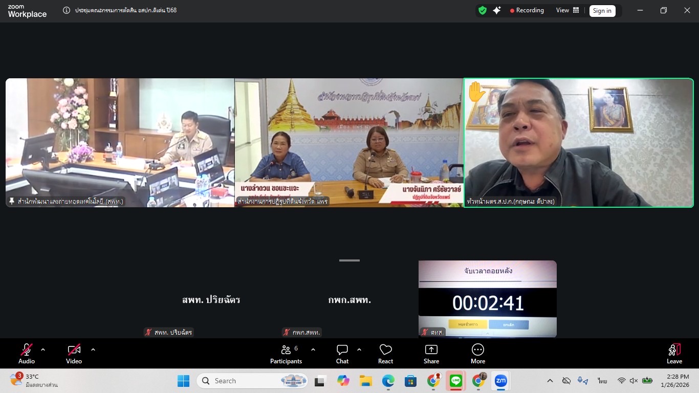Open the AI Companion sparkle icon
Viewport: 699px width, 393px height.
click(497, 10)
